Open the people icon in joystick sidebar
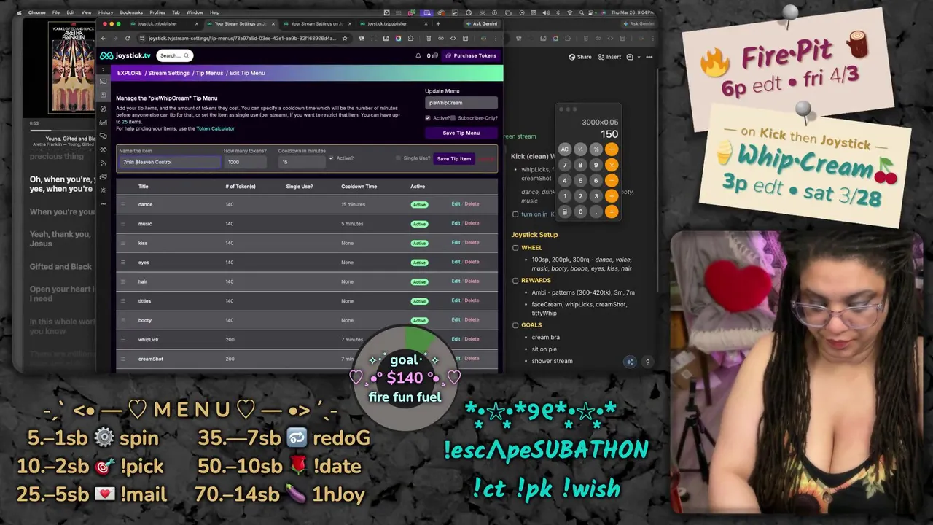Screen dimensions: 933x525 point(104,149)
